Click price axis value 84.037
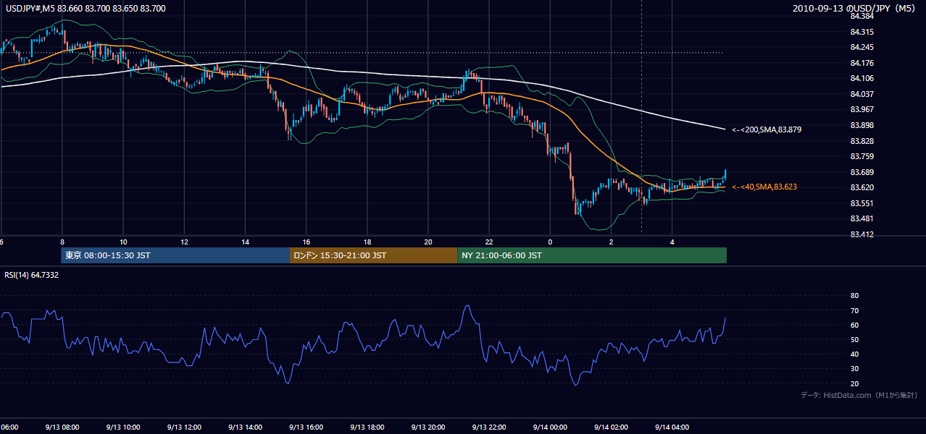 pyautogui.click(x=862, y=94)
